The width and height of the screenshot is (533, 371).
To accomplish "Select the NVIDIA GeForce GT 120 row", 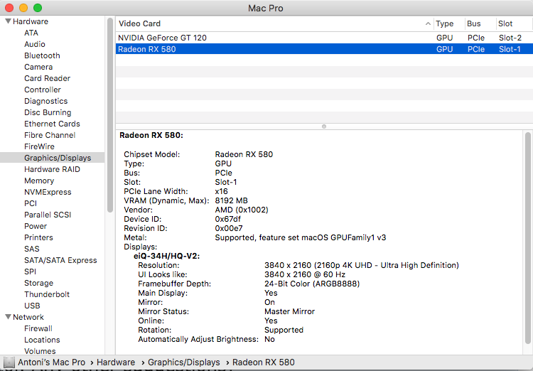I will (324, 38).
